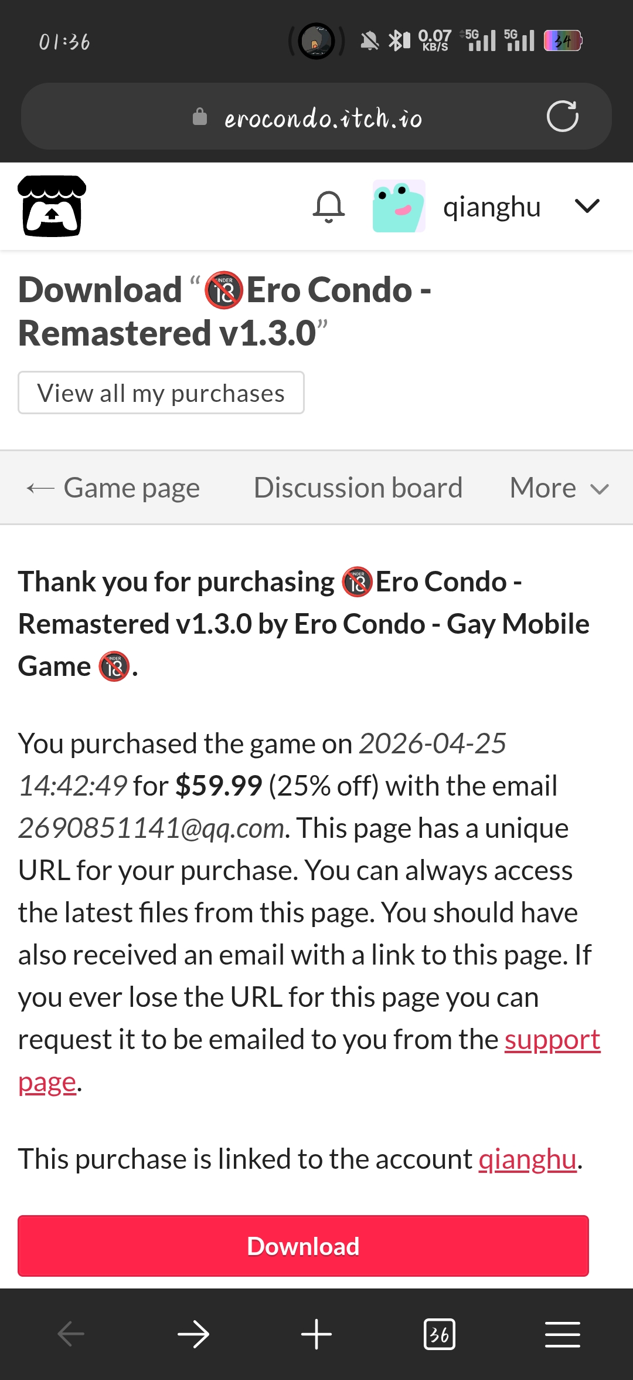Open the browser hamburger menu

[562, 1334]
